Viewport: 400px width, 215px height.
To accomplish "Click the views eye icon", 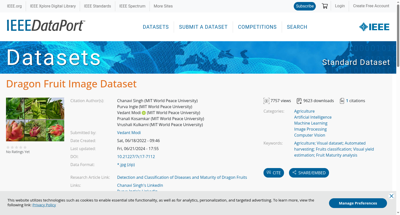I will [266, 101].
